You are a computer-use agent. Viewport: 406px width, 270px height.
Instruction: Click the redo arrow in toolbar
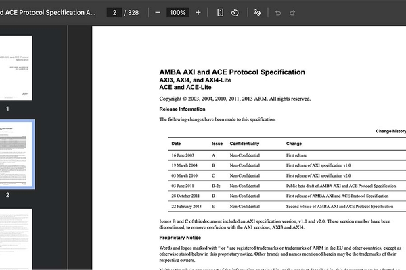coord(293,13)
